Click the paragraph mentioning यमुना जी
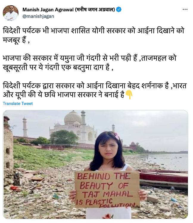193x223 pixels. tap(90, 62)
